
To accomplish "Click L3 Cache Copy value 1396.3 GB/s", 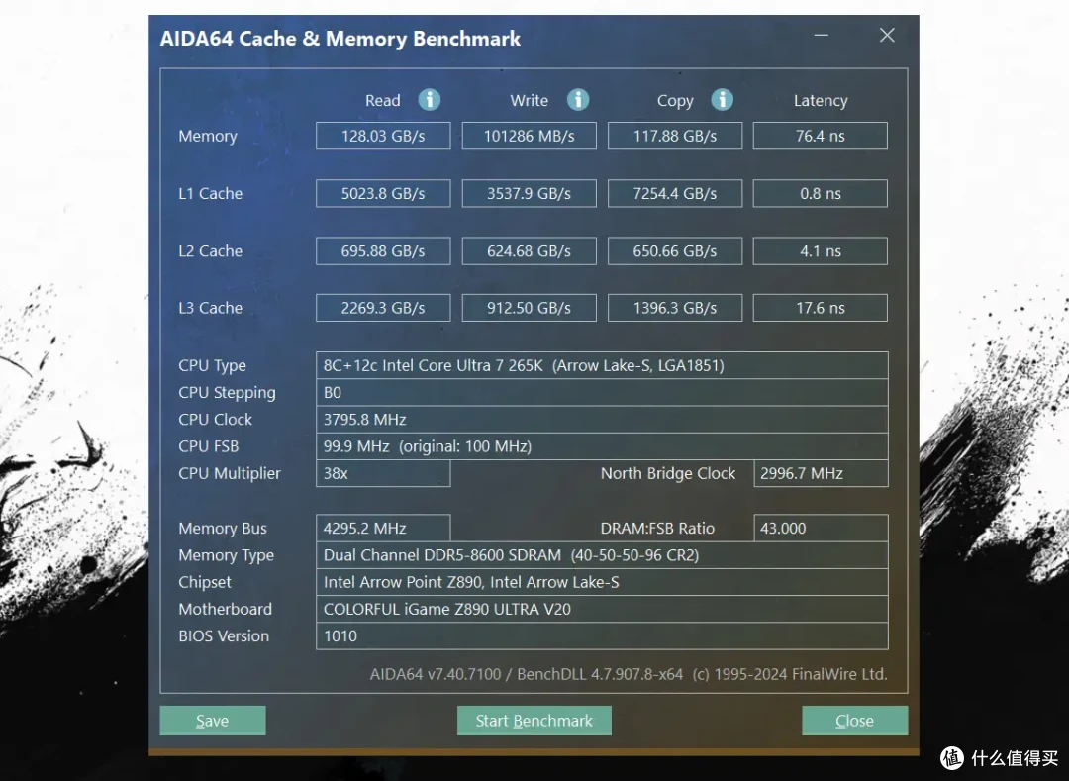I will pos(675,308).
